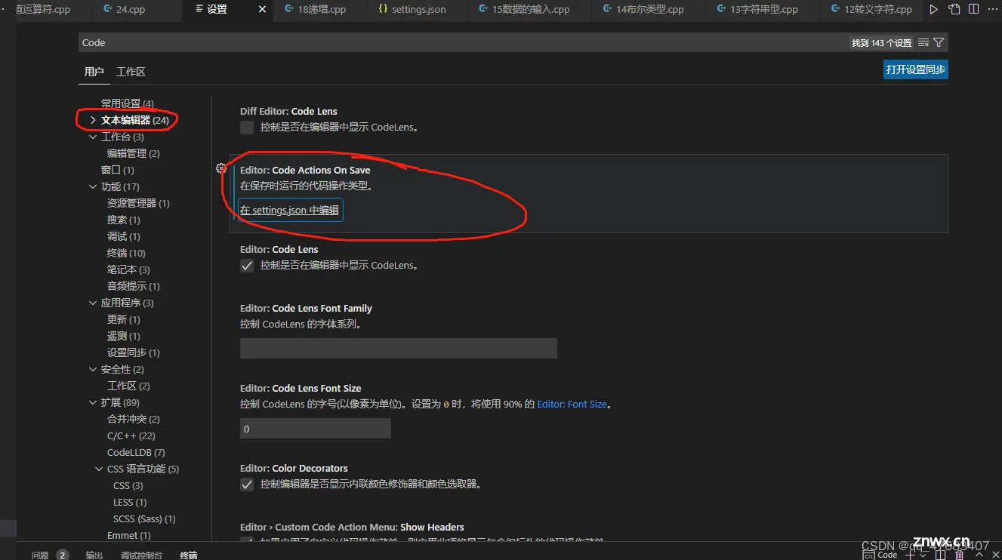Collapse the CSS 语言功能 (5) group

pyautogui.click(x=99, y=469)
